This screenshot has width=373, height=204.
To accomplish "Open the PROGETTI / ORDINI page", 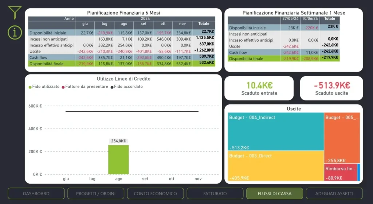I will tap(96, 193).
